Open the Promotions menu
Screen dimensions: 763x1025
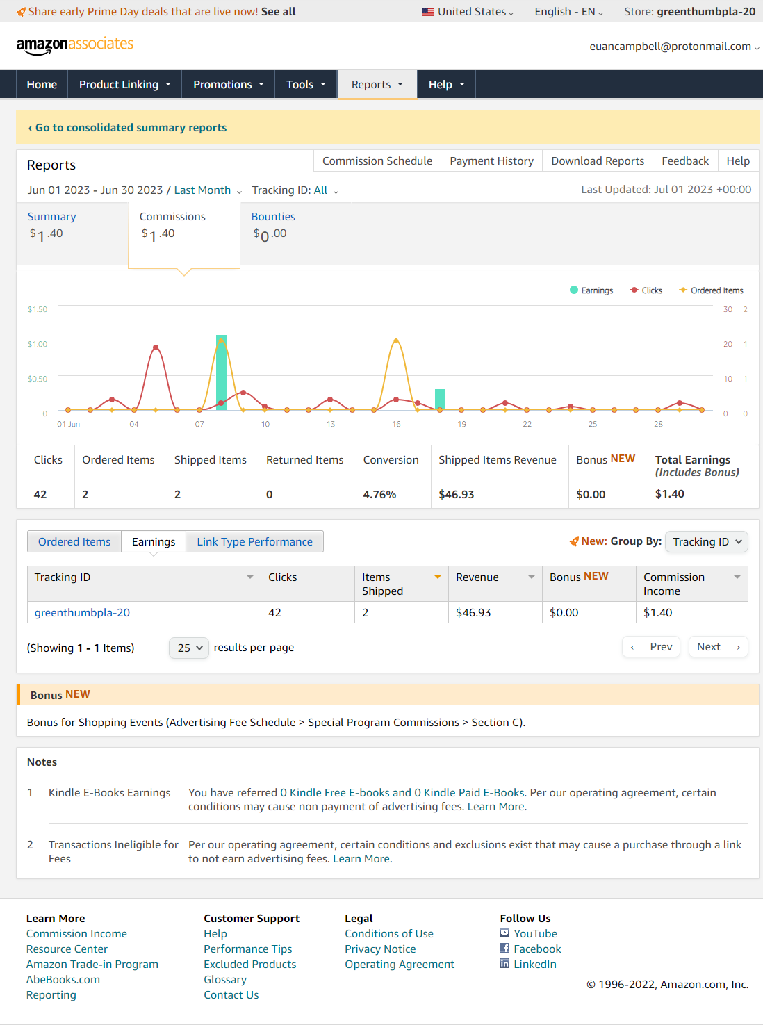pyautogui.click(x=229, y=84)
